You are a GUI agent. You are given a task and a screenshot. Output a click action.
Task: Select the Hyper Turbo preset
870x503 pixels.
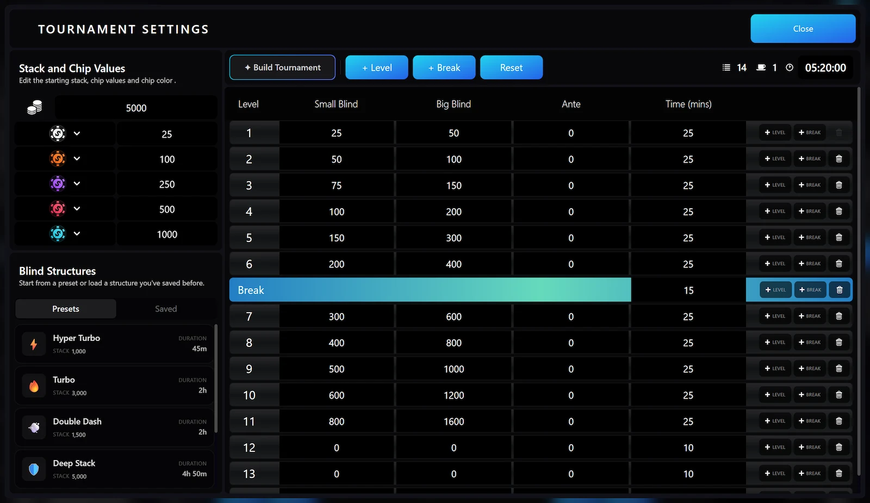[115, 344]
